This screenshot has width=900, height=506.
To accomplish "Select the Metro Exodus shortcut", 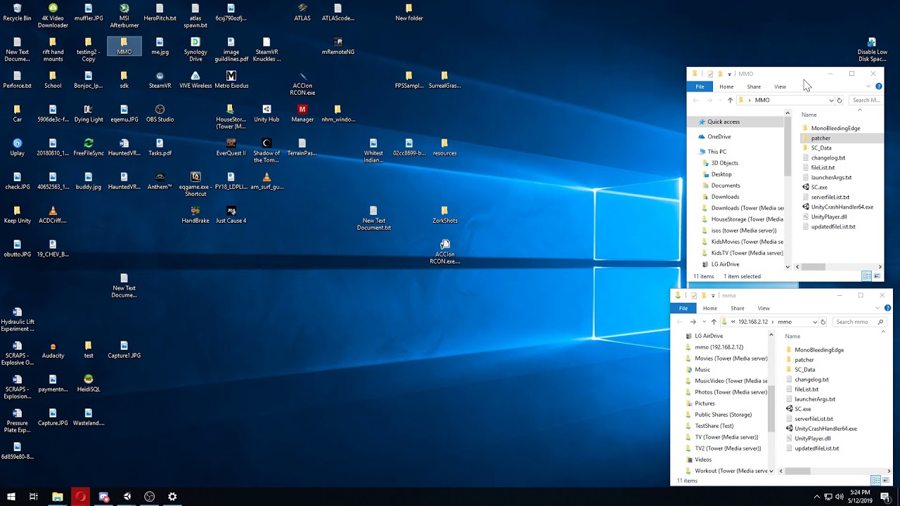I will click(231, 79).
